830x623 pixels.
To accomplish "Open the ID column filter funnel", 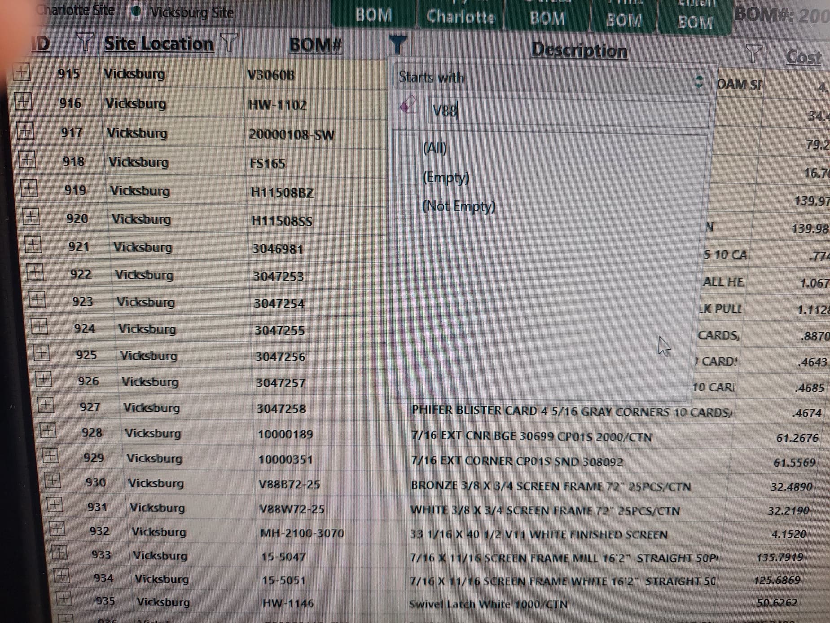I will pos(84,43).
